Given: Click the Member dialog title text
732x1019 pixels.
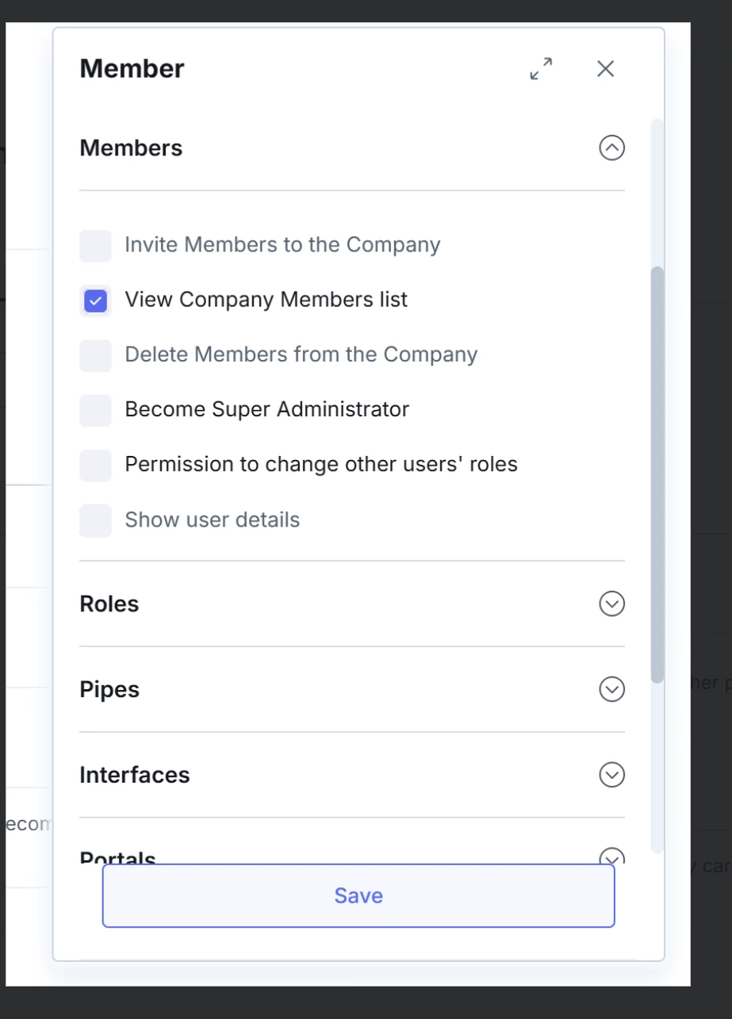Looking at the screenshot, I should (132, 69).
